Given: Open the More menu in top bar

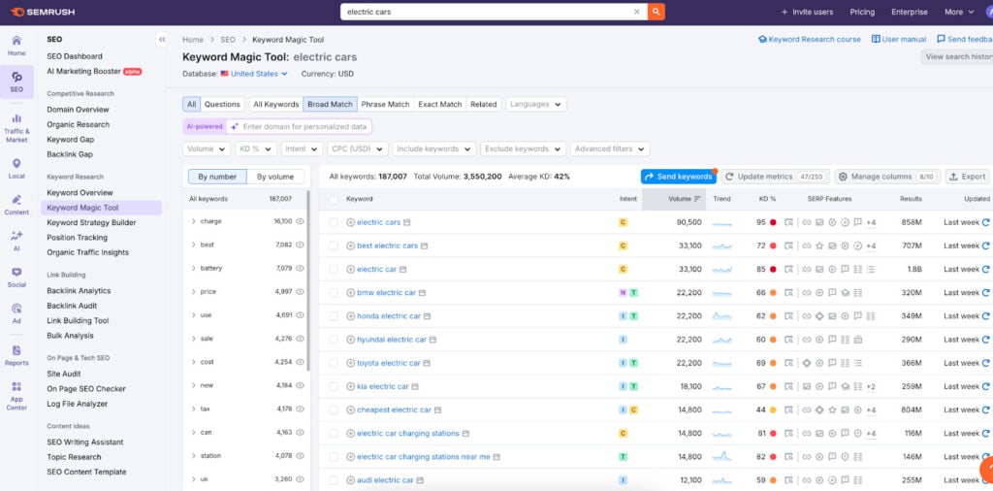Looking at the screenshot, I should click(x=959, y=12).
